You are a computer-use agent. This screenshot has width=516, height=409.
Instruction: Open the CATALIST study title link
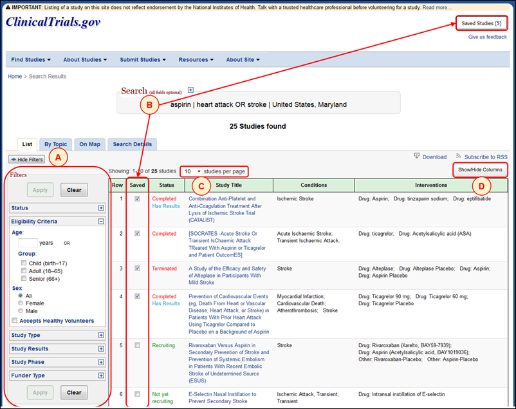click(225, 209)
